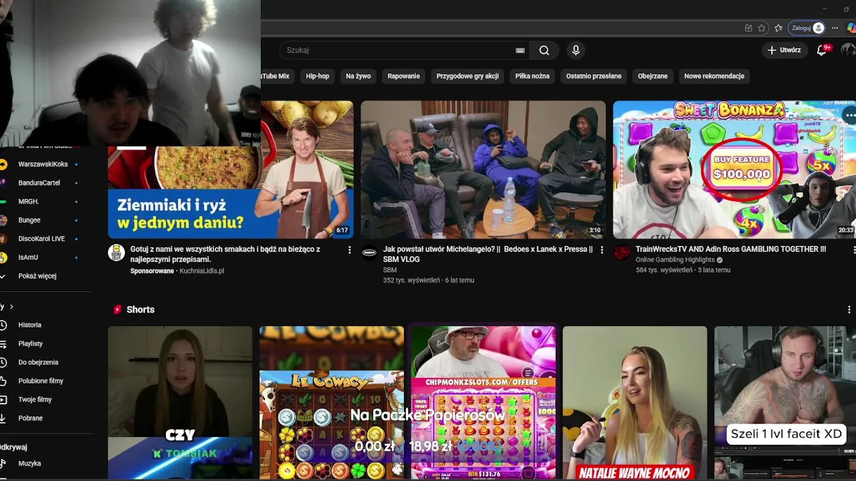Open MRGH. subscription channel

click(x=29, y=202)
